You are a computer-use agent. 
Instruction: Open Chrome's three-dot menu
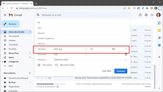click(x=160, y=8)
